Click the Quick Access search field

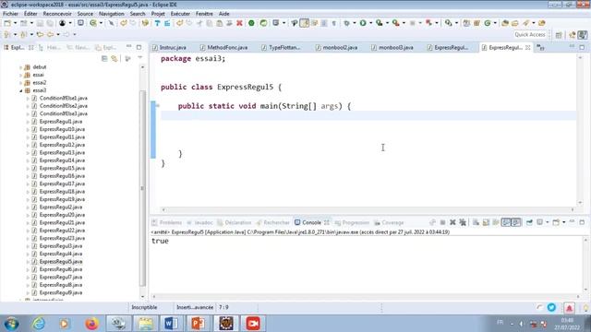pyautogui.click(x=529, y=35)
